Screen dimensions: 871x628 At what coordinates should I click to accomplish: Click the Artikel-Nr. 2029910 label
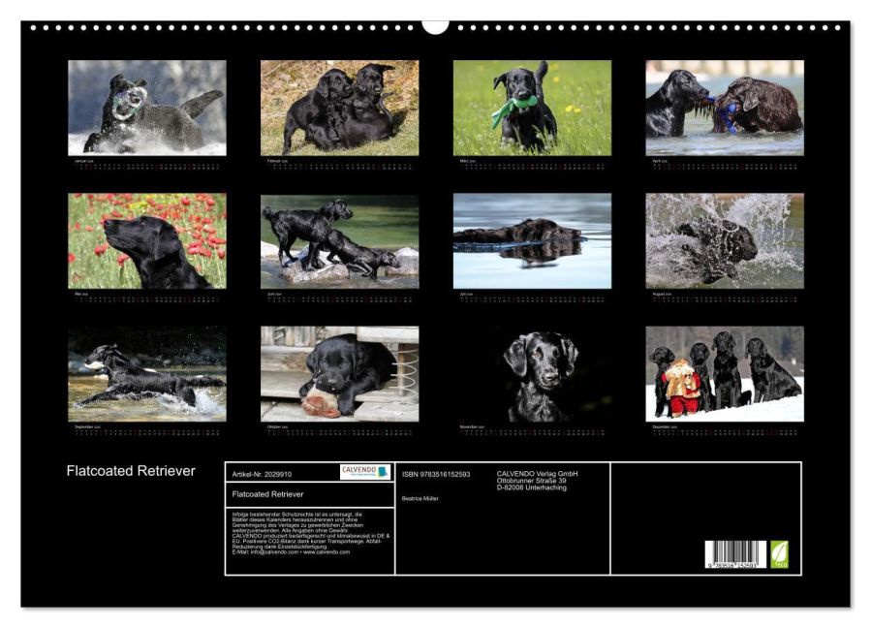(x=262, y=474)
